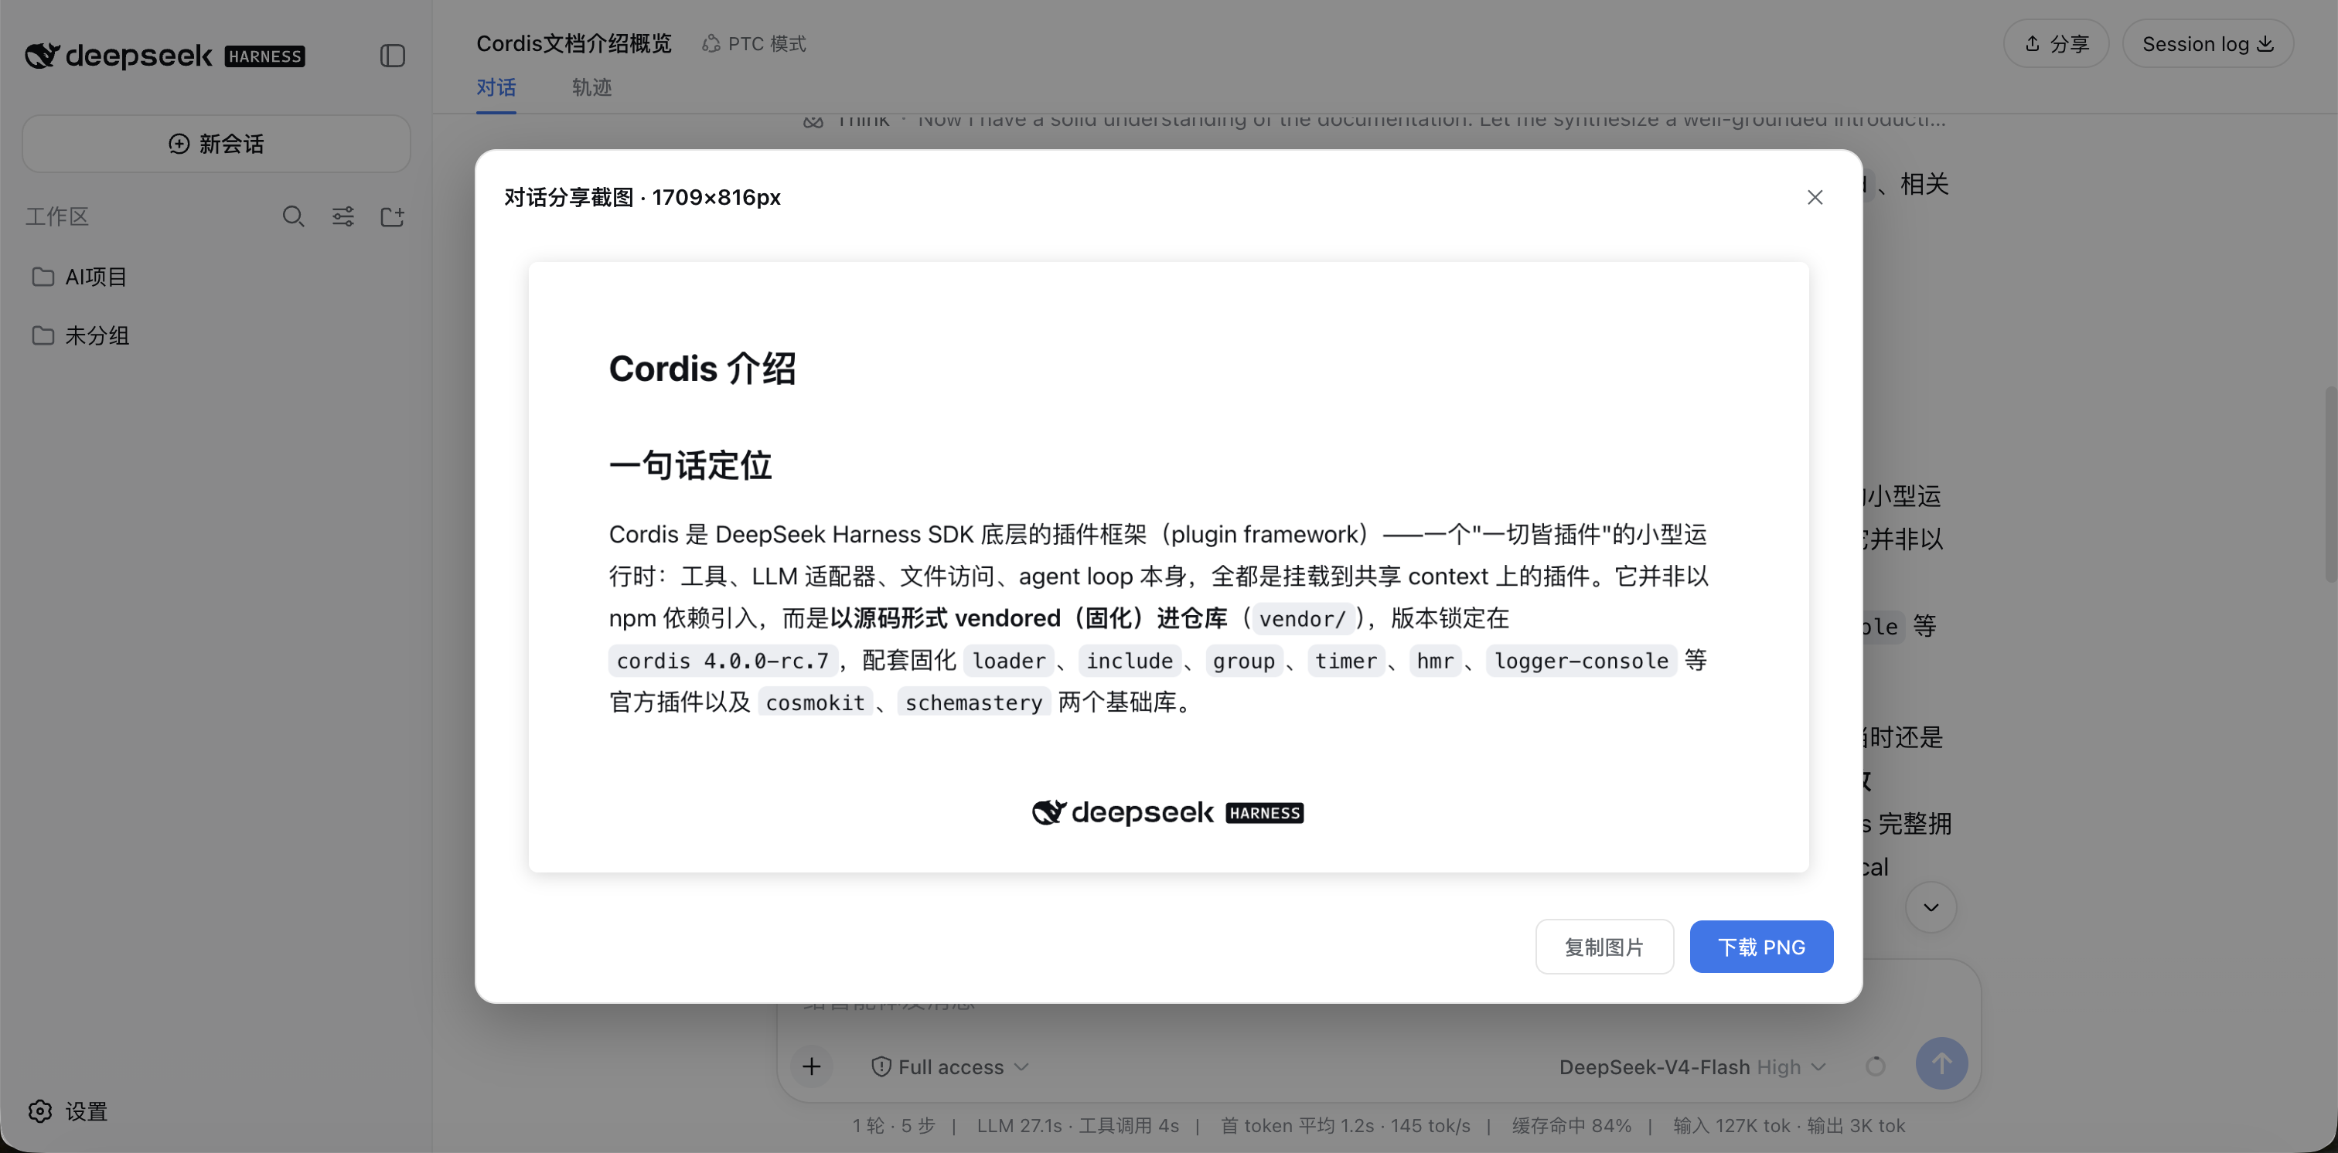Download the Session log
Image resolution: width=2338 pixels, height=1153 pixels.
point(2207,43)
